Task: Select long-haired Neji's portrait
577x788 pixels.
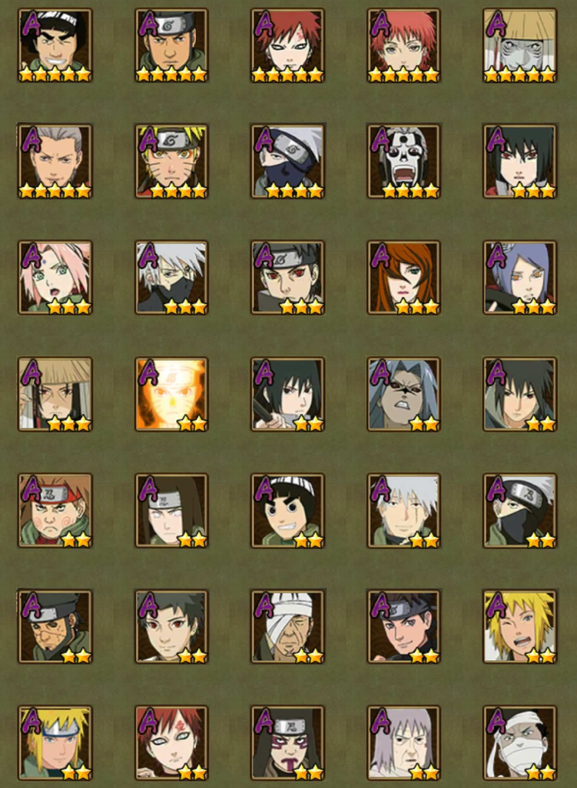Action: (172, 510)
